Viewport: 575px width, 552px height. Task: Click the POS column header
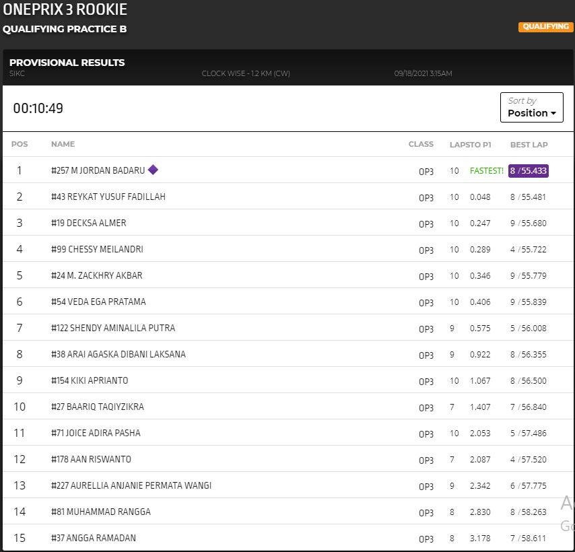[x=20, y=144]
